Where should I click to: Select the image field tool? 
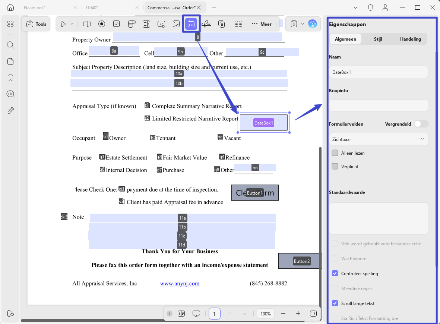(x=176, y=24)
